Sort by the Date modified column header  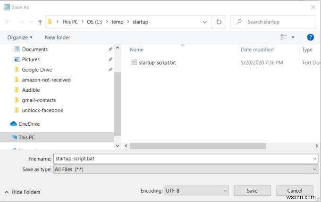[257, 49]
